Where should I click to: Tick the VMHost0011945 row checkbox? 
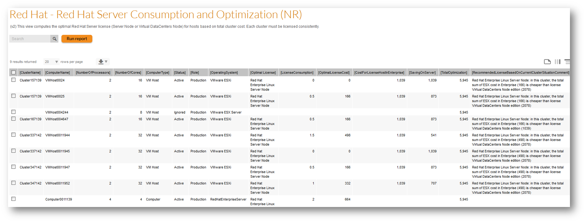13,151
